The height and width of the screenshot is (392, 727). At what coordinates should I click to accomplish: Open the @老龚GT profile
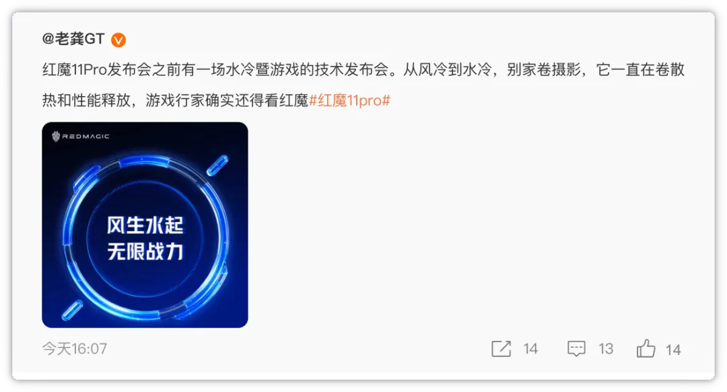click(73, 39)
